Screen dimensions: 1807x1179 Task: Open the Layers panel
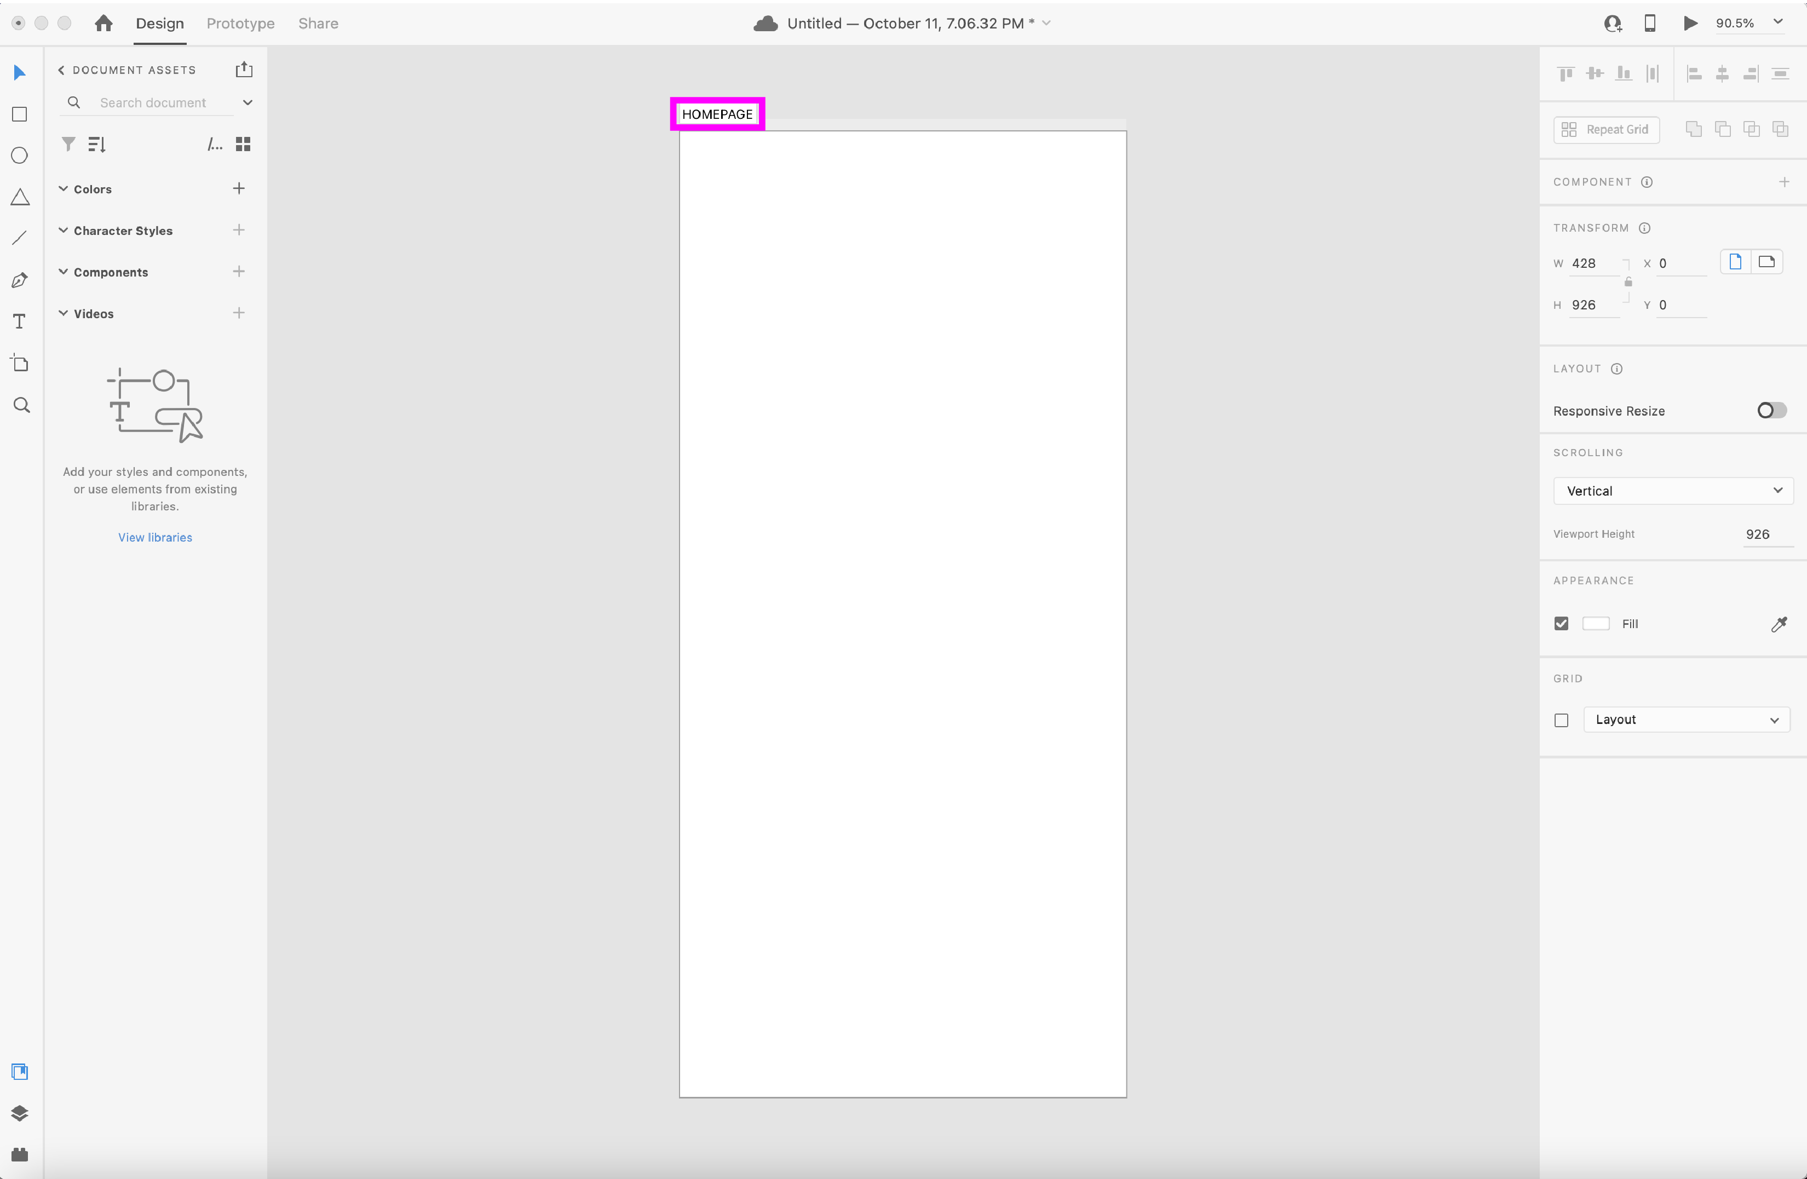(20, 1113)
